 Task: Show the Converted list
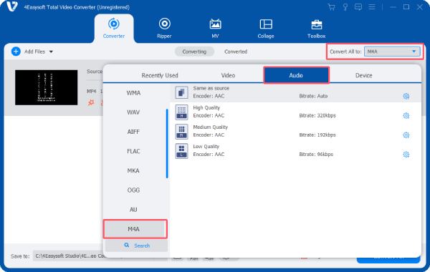tap(236, 52)
